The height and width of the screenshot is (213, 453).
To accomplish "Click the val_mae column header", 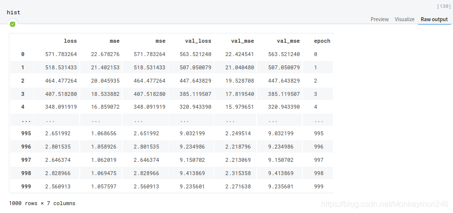I will [242, 41].
